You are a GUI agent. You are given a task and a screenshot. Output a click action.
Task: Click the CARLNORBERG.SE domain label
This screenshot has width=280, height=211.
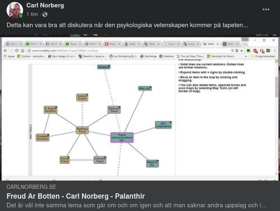[31, 187]
